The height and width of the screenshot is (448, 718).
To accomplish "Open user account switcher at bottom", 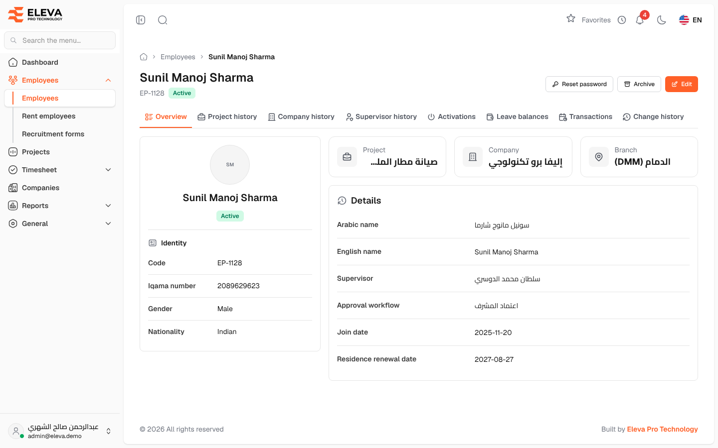I will [60, 431].
